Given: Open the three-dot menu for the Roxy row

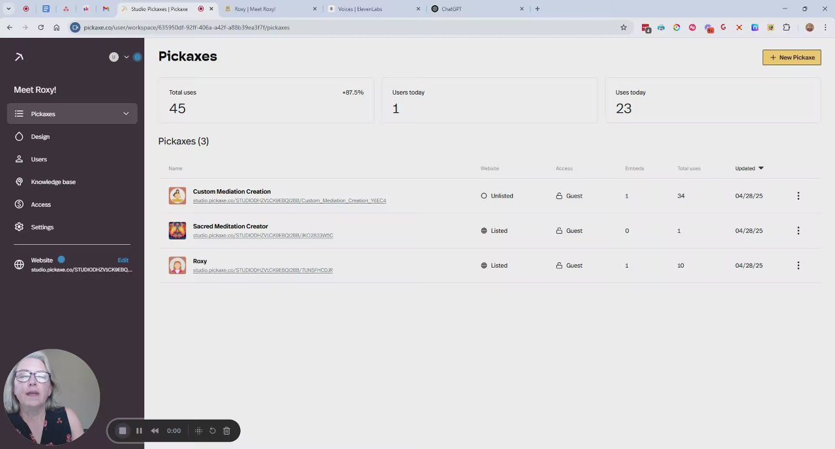Looking at the screenshot, I should coord(798,266).
